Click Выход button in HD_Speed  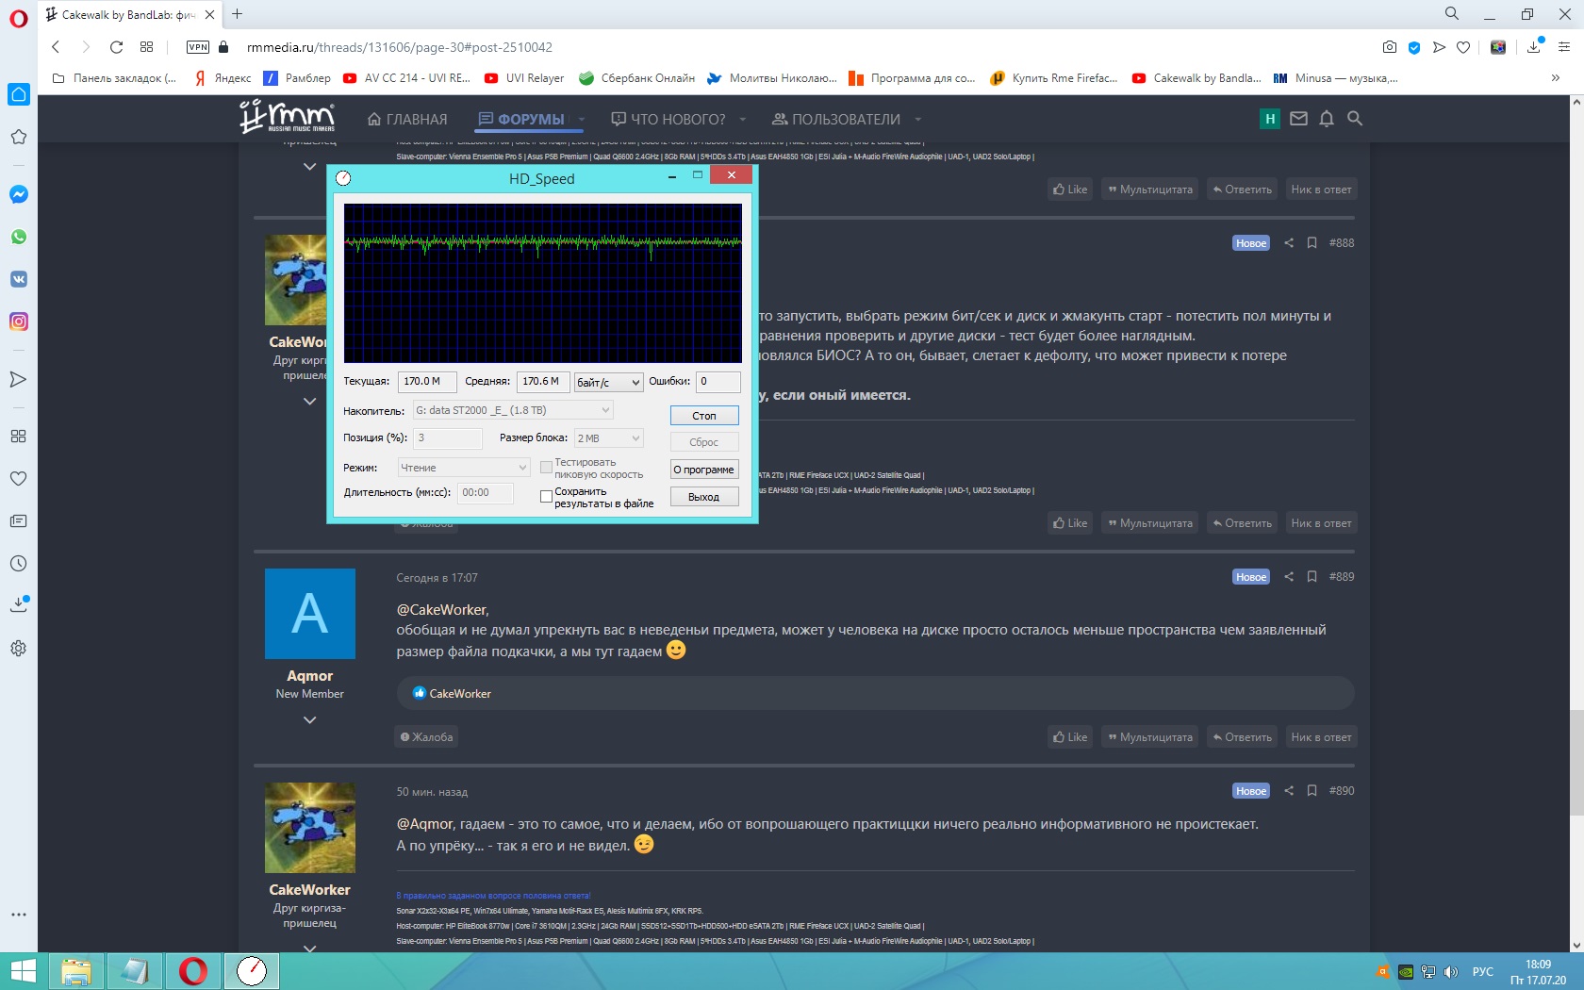coord(704,497)
